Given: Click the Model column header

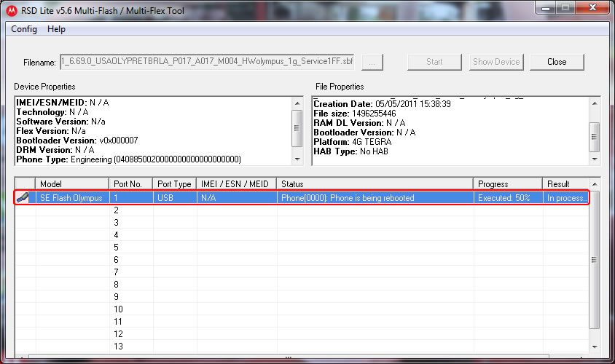Looking at the screenshot, I should pos(72,183).
